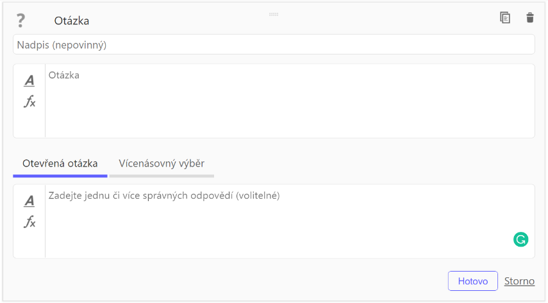The width and height of the screenshot is (548, 303).
Task: Click the gray underline below Vícenásovný výběr
Action: coord(162,176)
